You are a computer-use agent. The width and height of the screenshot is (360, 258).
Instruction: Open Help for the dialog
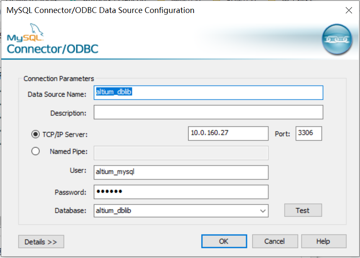(324, 241)
